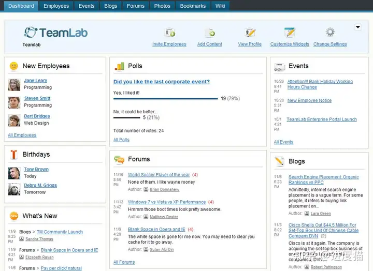
Task: Click the No, it could be better poll bar
Action: tap(127, 117)
